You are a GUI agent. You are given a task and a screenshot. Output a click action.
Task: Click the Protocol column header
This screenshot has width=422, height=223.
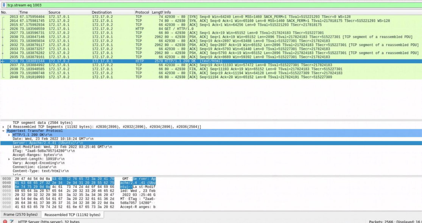point(142,12)
